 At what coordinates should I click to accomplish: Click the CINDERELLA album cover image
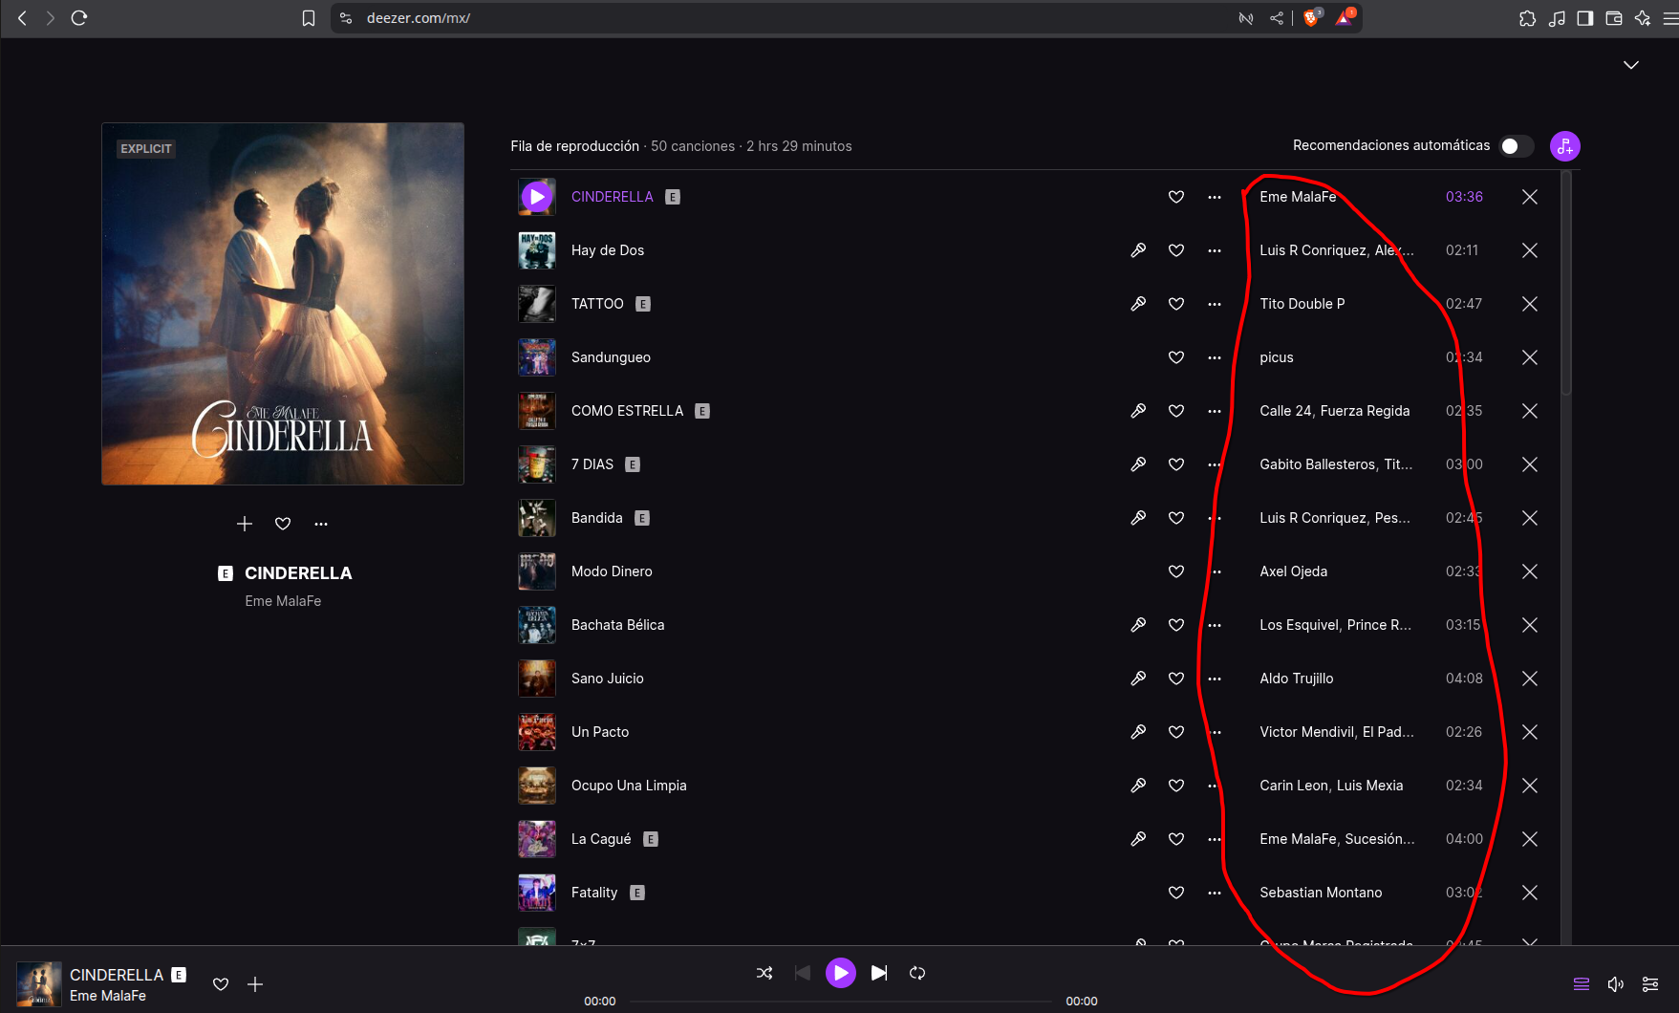[x=283, y=304]
